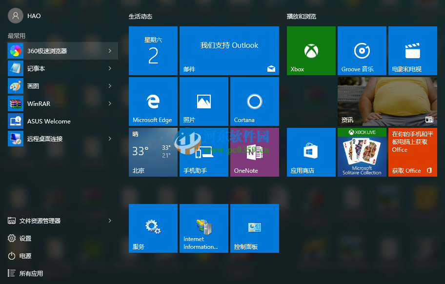Open the Groove 音乐 tile
445x284 pixels.
coord(362,50)
